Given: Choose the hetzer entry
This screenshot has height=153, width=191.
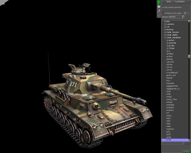Looking at the screenshot, I should coord(170,78).
